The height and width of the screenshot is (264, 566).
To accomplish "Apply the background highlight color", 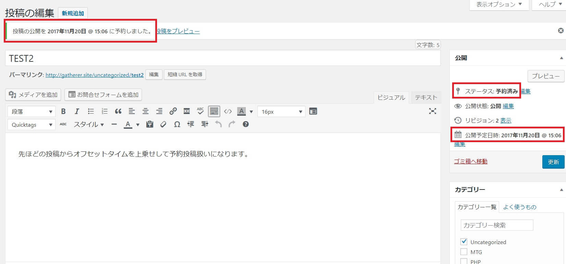I will (242, 111).
